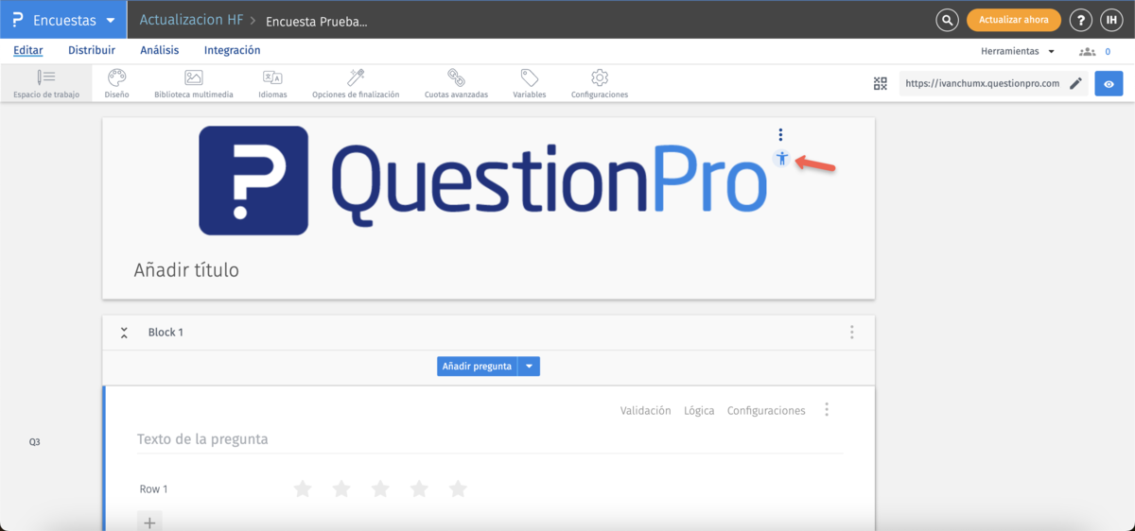Preview the survey with the eye button
1135x531 pixels.
pyautogui.click(x=1109, y=83)
